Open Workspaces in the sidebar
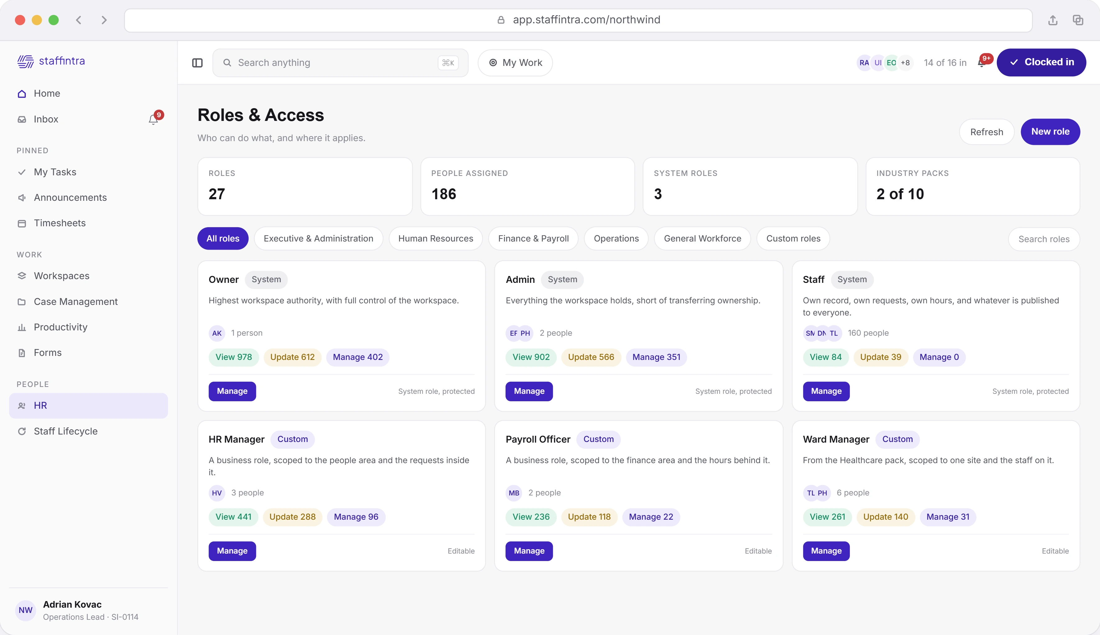 pos(89,276)
